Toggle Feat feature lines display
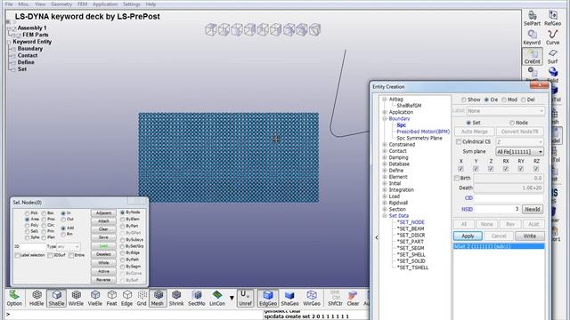The height and width of the screenshot is (320, 570). pos(111,298)
